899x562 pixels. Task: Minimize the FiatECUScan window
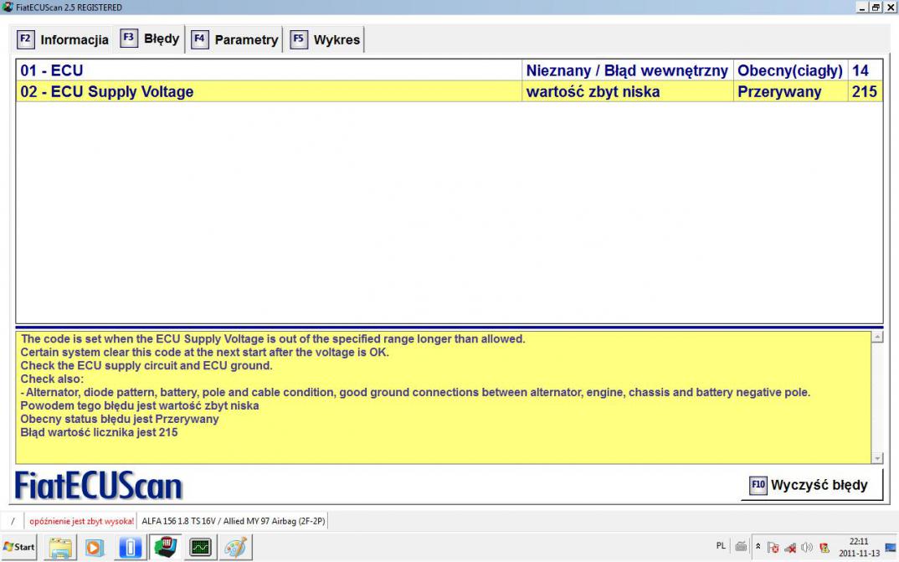click(862, 7)
